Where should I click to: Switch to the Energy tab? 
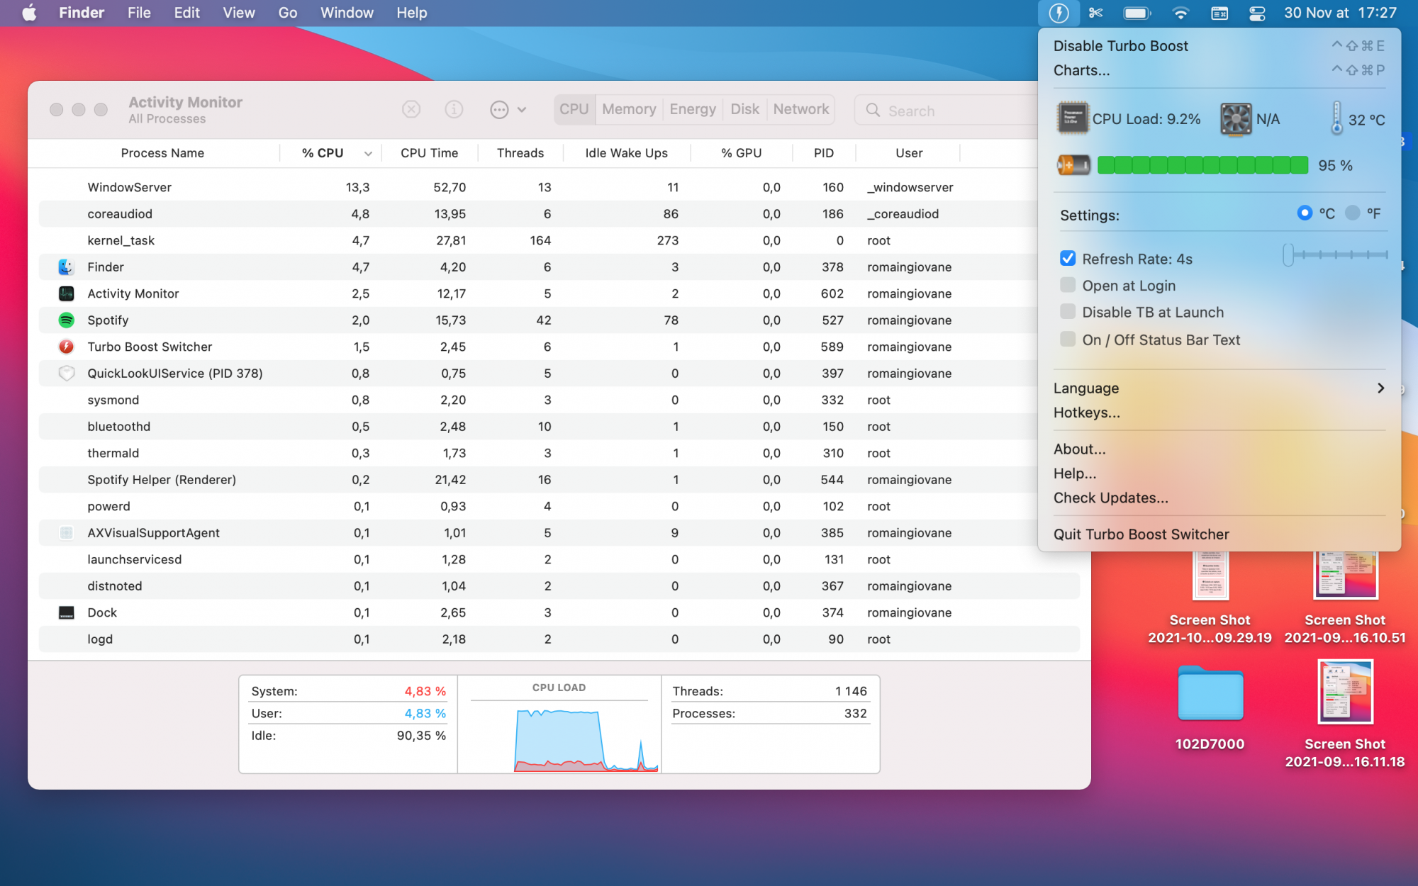click(x=692, y=109)
